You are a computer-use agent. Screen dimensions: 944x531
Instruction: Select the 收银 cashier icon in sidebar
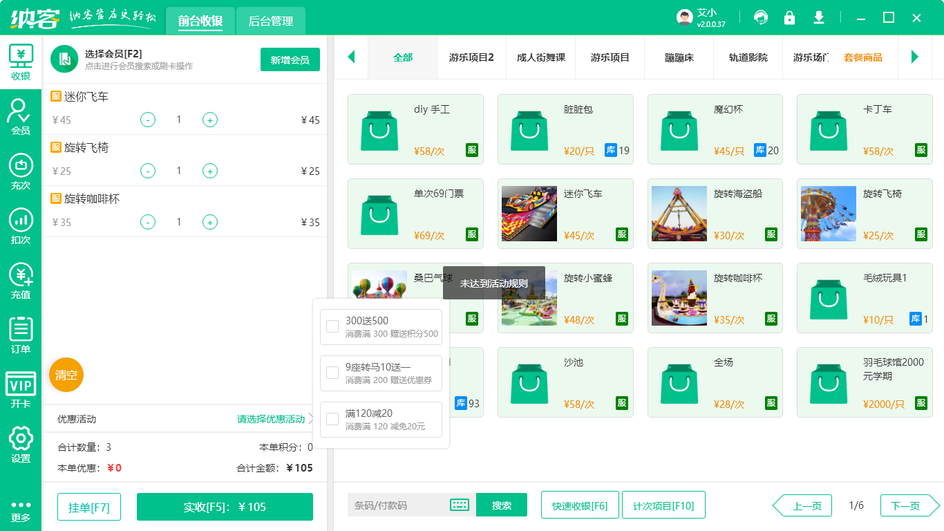(x=21, y=62)
